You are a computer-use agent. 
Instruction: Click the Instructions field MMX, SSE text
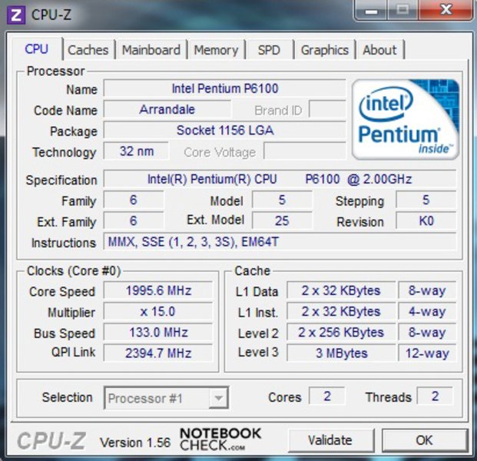tap(280, 242)
